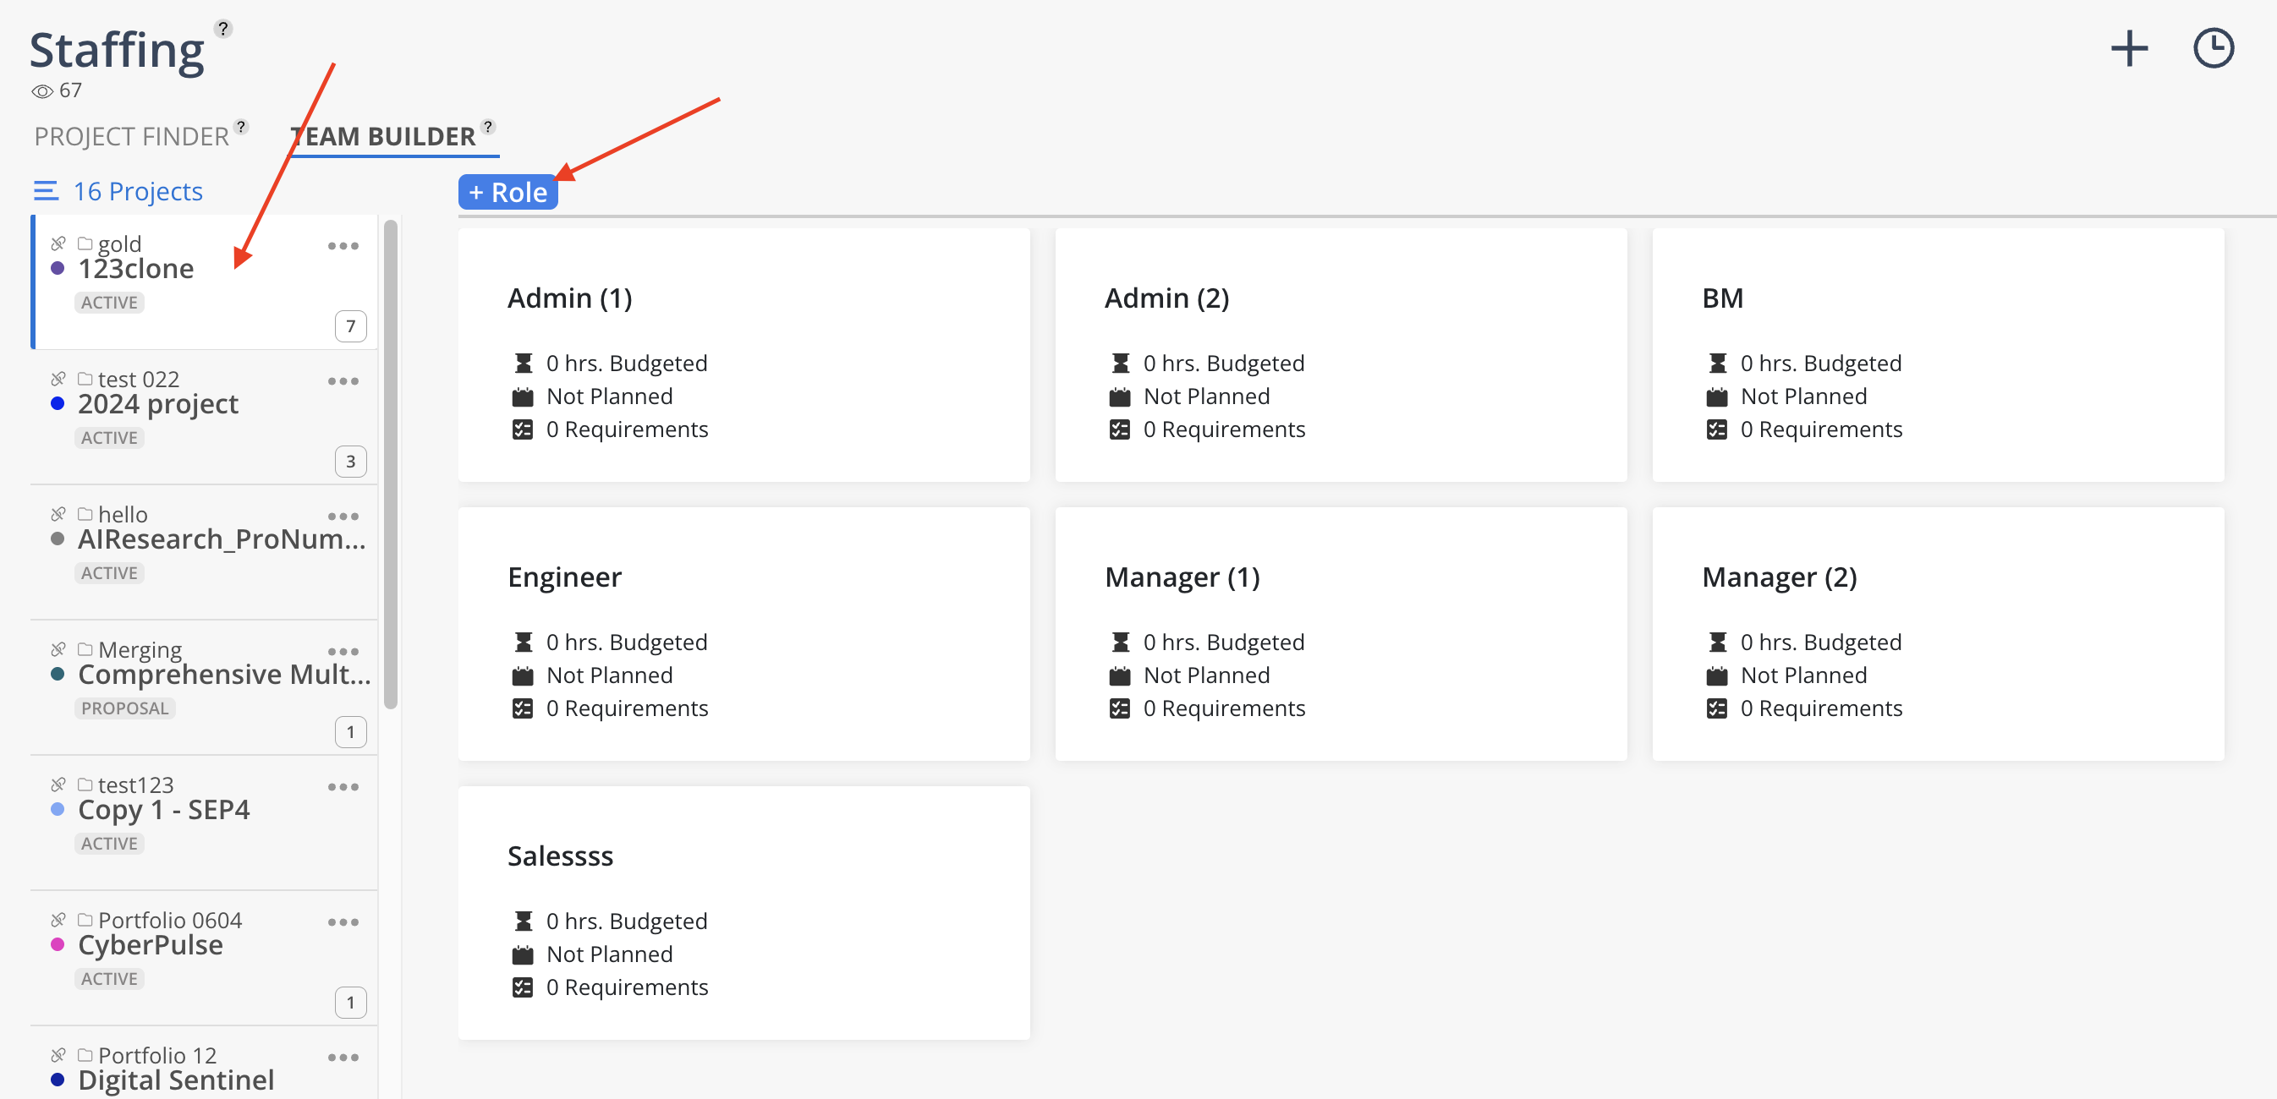Click the eye views icon showing 67
Screen dimensions: 2277x1099
[41, 91]
